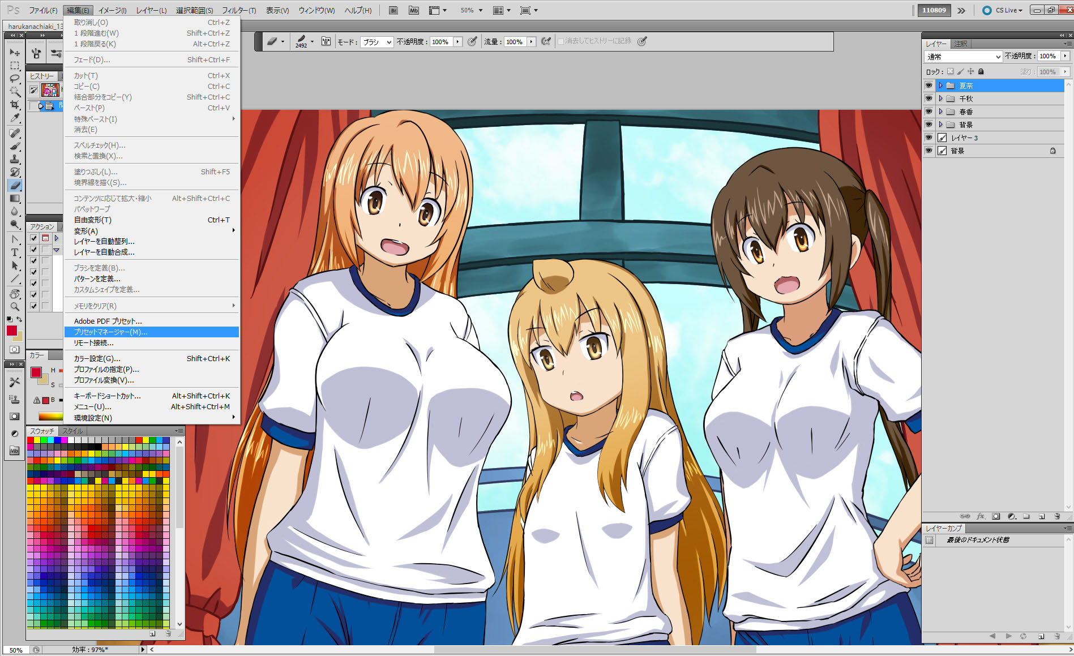This screenshot has height=656, width=1074.
Task: Choose カラー設定(G)... entry
Action: pos(151,359)
